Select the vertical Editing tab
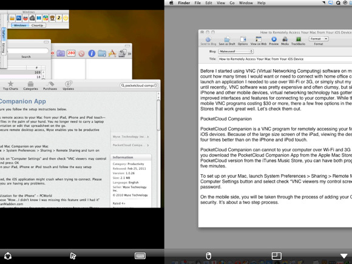Screen dimensions: 352x264 4,48
